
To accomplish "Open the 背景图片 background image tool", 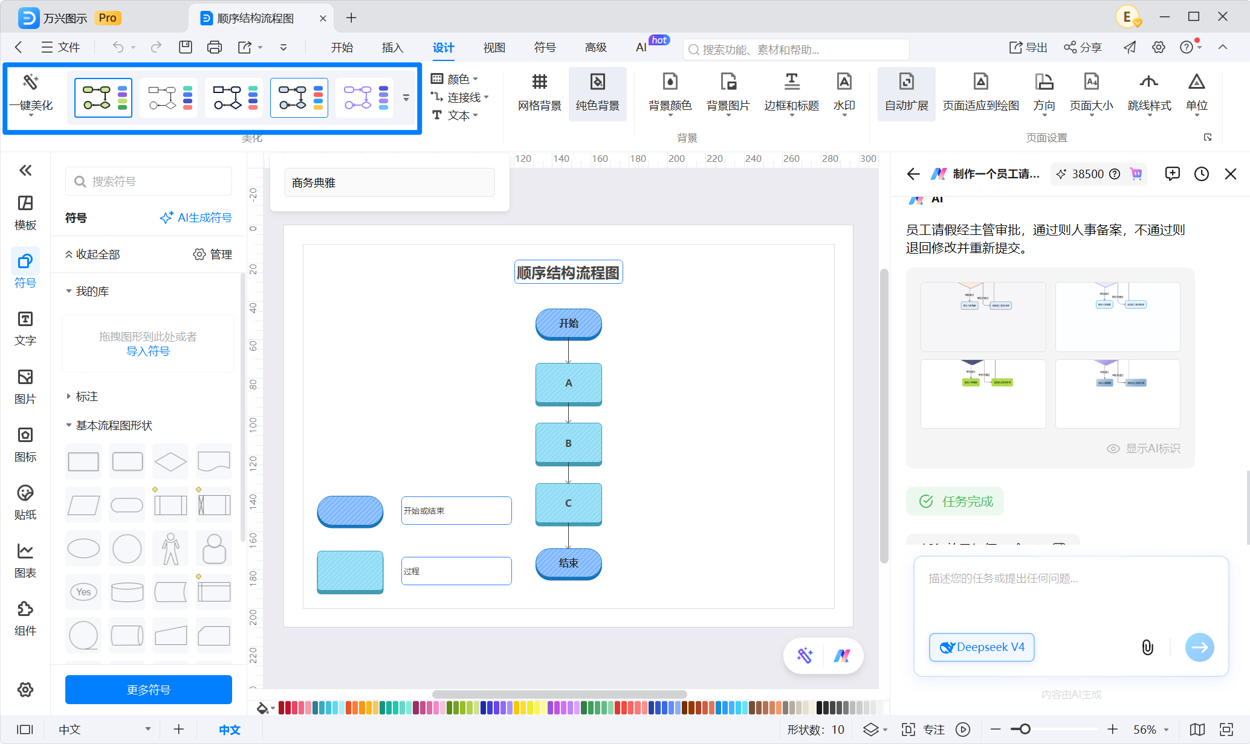I will [728, 93].
